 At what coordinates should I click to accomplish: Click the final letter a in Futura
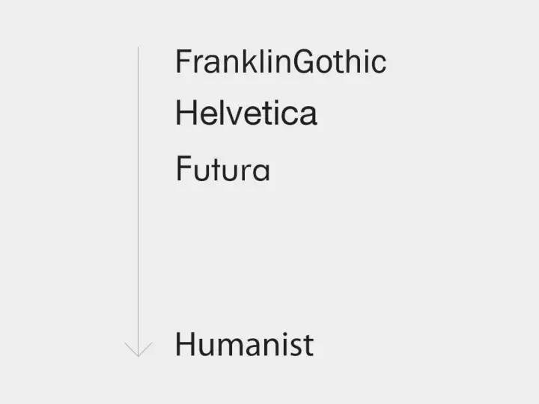tap(260, 172)
